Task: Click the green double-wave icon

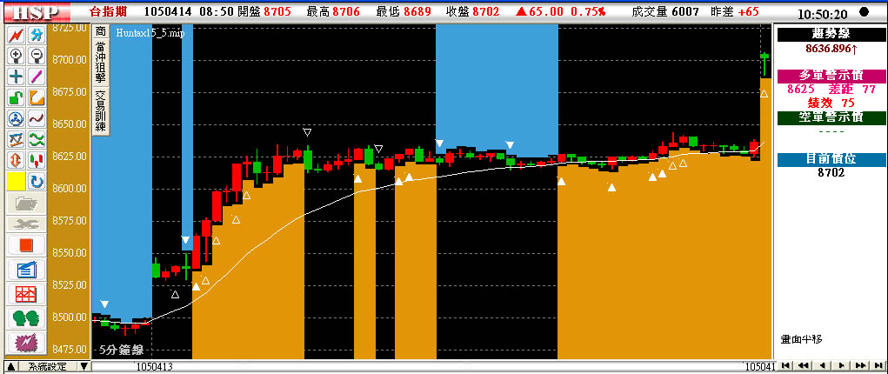Action: coord(37,139)
